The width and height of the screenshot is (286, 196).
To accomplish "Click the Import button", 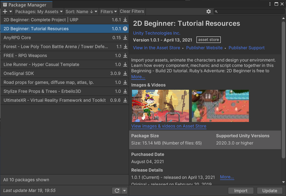I will click(x=241, y=191).
